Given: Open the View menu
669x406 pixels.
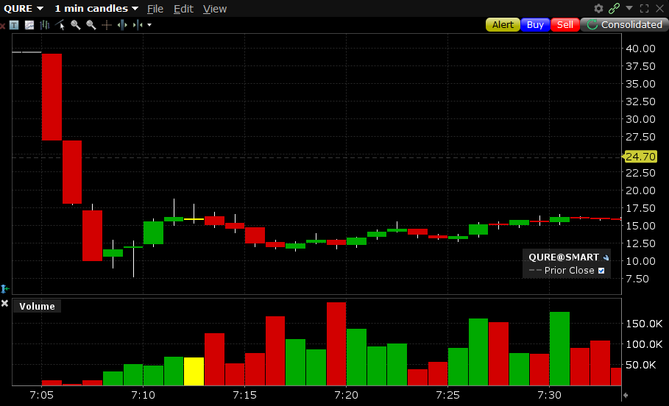Looking at the screenshot, I should (x=215, y=9).
